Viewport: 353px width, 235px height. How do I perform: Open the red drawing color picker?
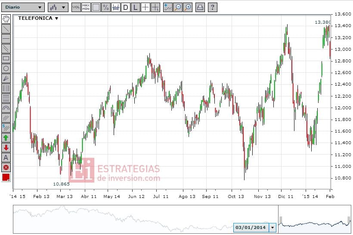tap(6, 177)
